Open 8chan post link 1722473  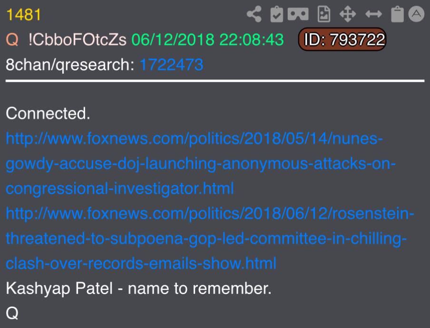171,65
